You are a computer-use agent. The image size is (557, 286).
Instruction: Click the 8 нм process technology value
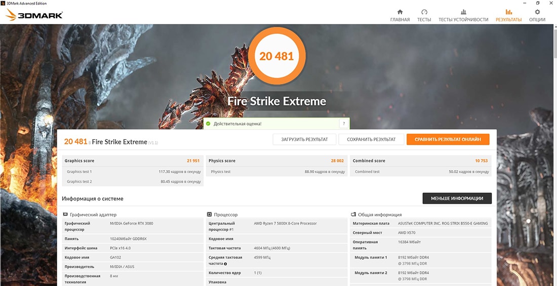tap(114, 276)
